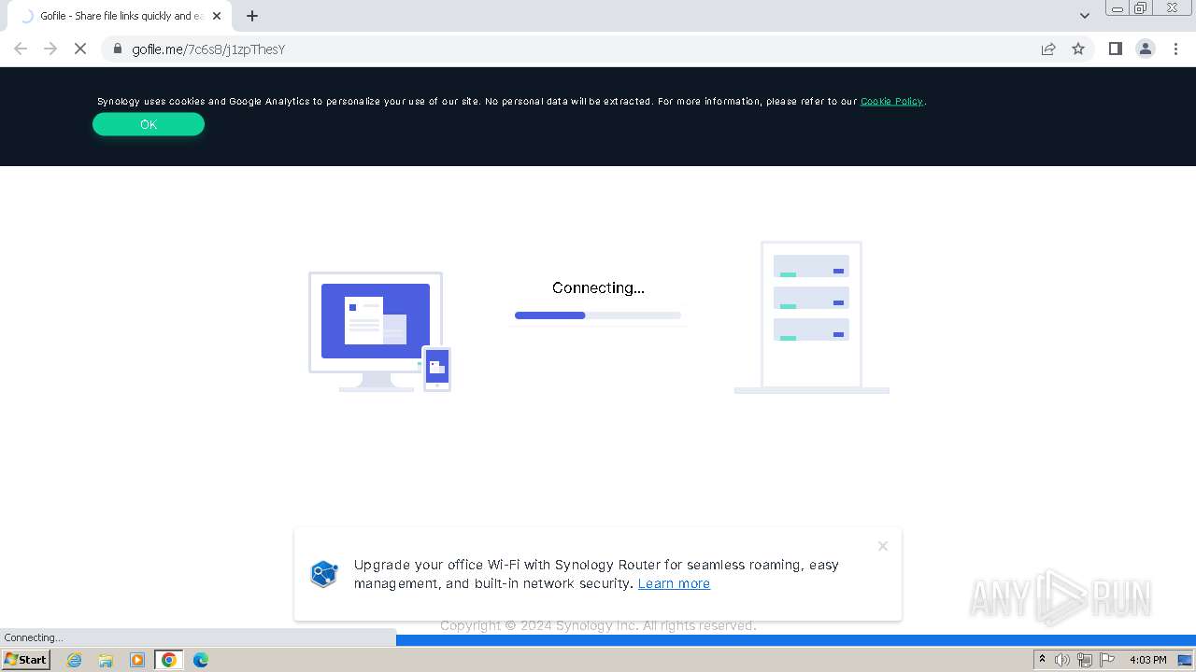Click the Connecting progress bar

click(598, 315)
